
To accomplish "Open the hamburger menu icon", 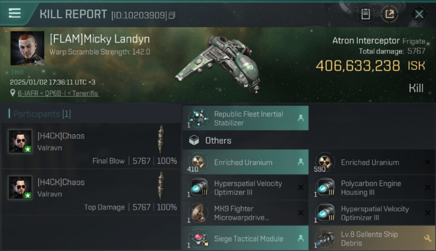I will pyautogui.click(x=14, y=13).
